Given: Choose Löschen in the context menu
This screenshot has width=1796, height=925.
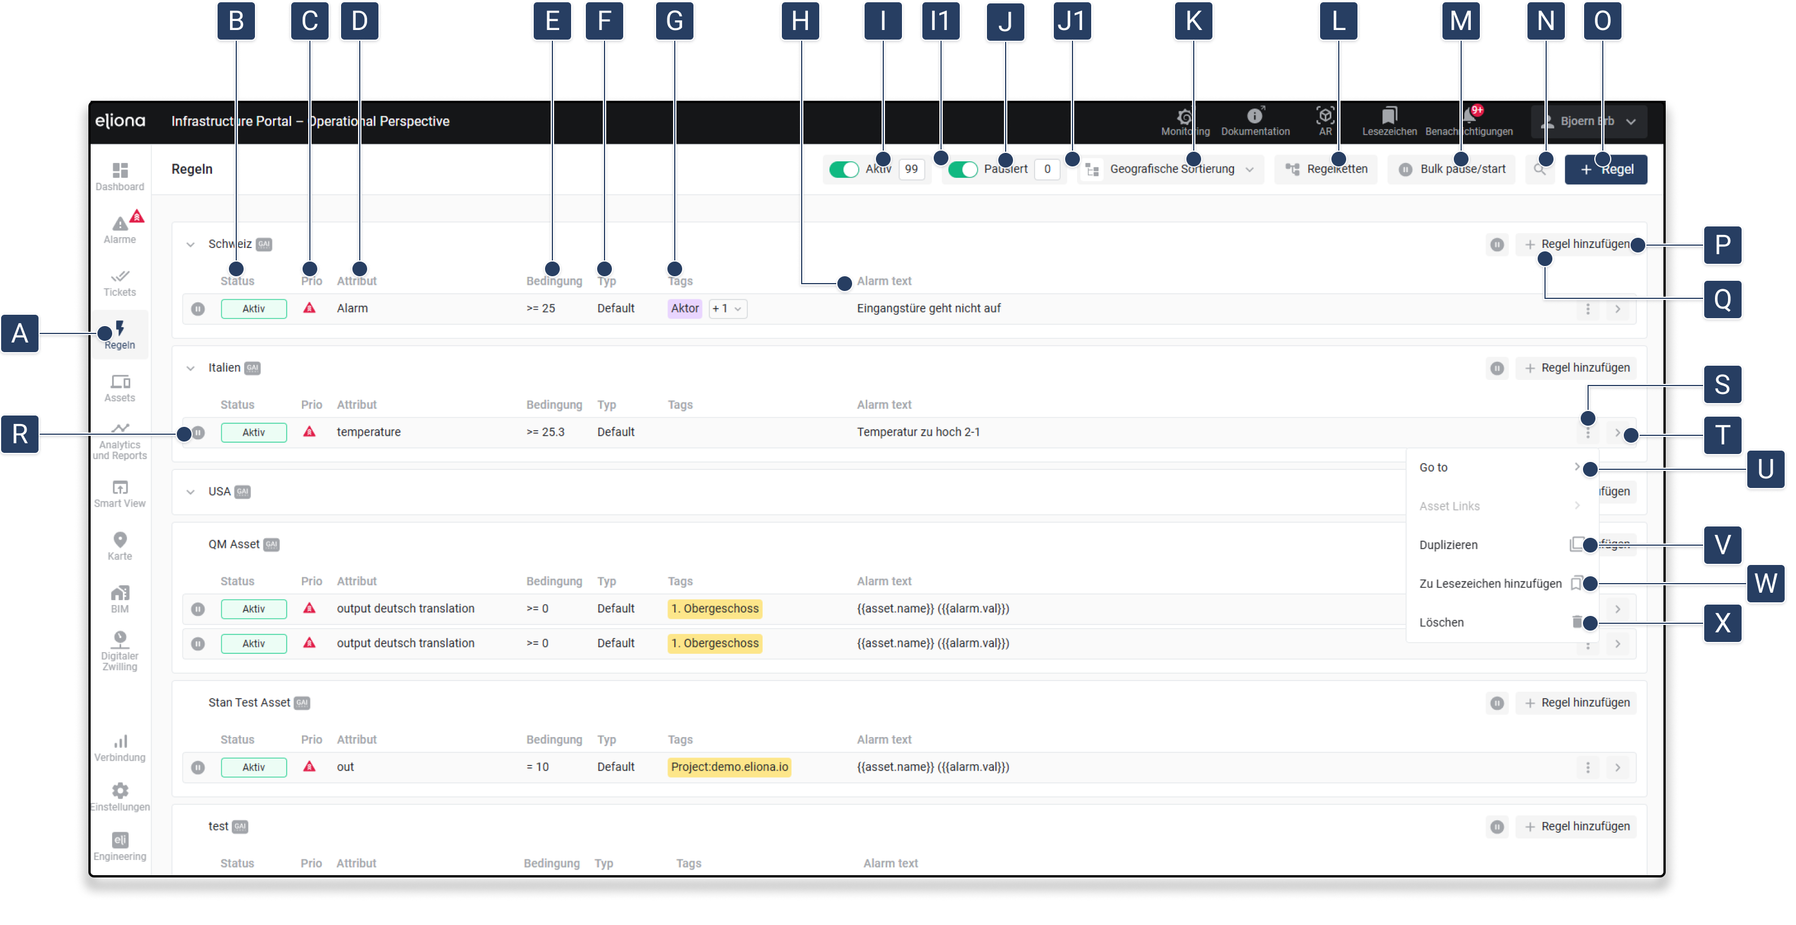Looking at the screenshot, I should pos(1441,622).
